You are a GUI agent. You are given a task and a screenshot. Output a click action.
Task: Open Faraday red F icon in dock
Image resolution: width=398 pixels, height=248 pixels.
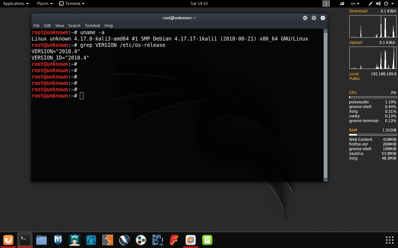174,240
